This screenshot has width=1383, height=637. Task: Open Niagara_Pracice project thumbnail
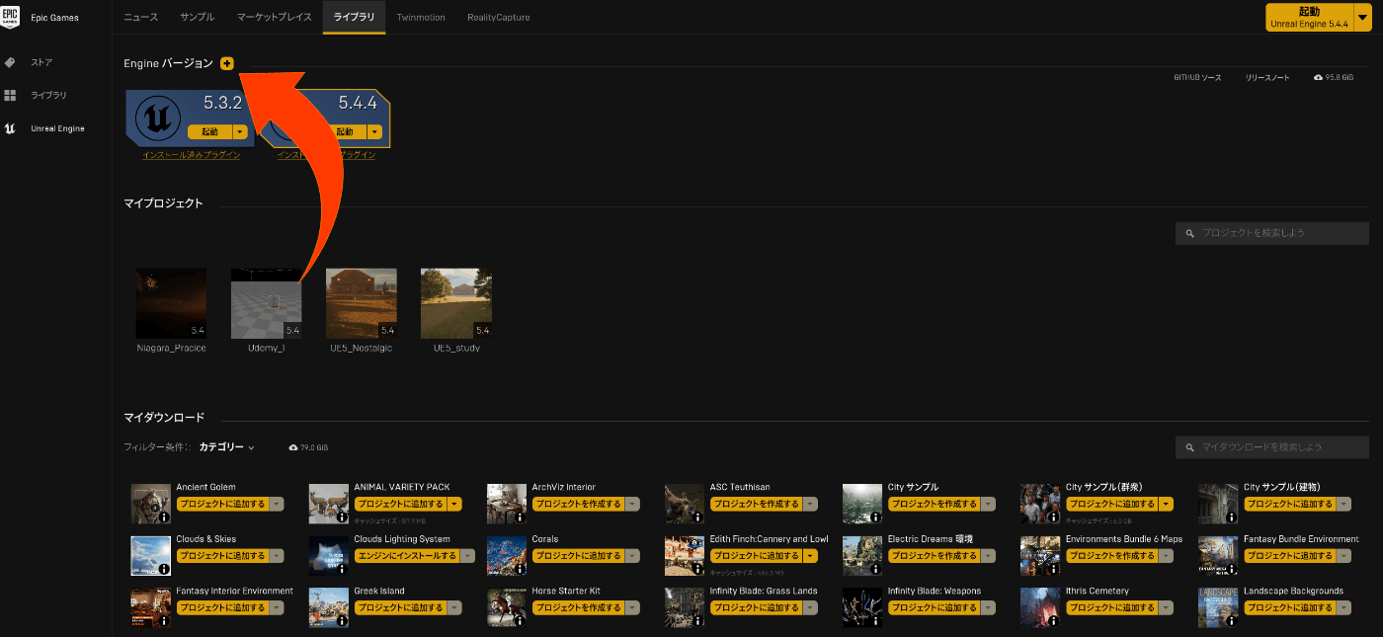tap(172, 303)
